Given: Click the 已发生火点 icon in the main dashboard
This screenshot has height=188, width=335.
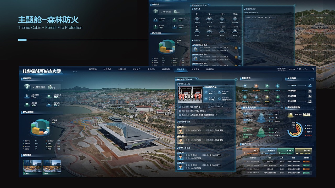Looking at the screenshot, I should pos(49,96).
